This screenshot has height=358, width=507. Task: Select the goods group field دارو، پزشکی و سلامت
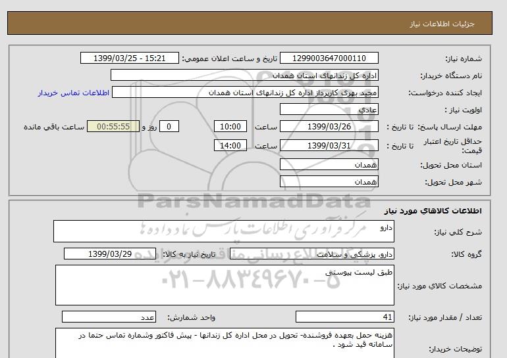coord(311,254)
